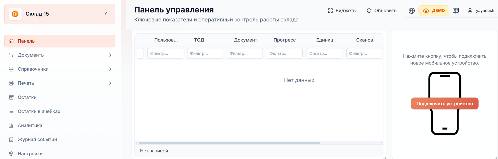Click the ТСД column header
Viewport: 498px width, 159px height.
pos(199,40)
